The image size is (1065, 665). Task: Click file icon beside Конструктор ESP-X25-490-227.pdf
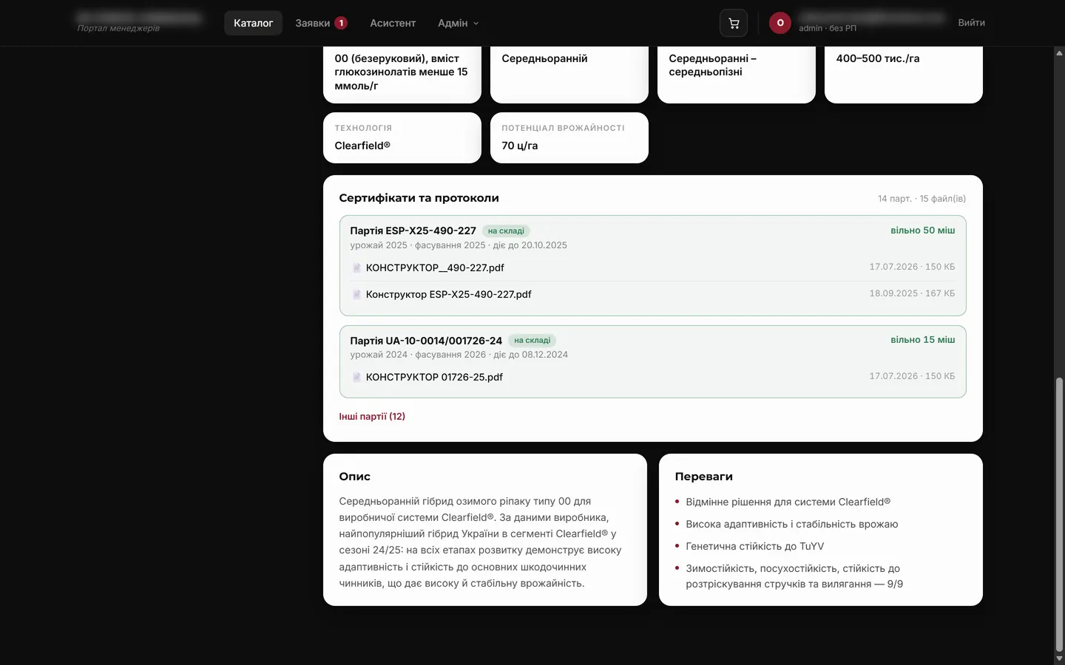tap(356, 294)
